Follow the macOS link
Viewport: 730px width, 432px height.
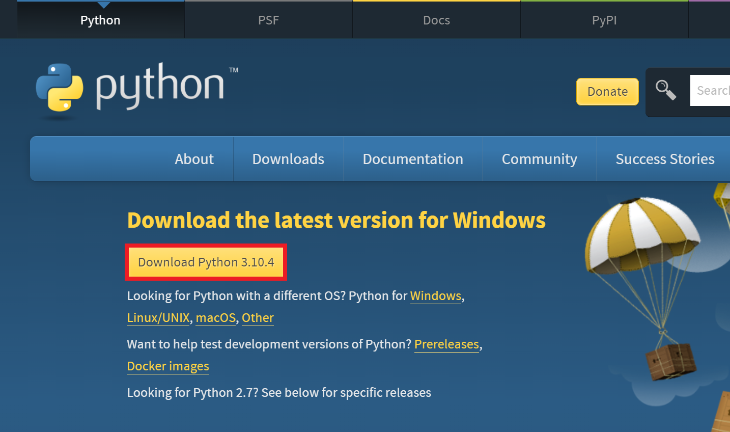216,318
